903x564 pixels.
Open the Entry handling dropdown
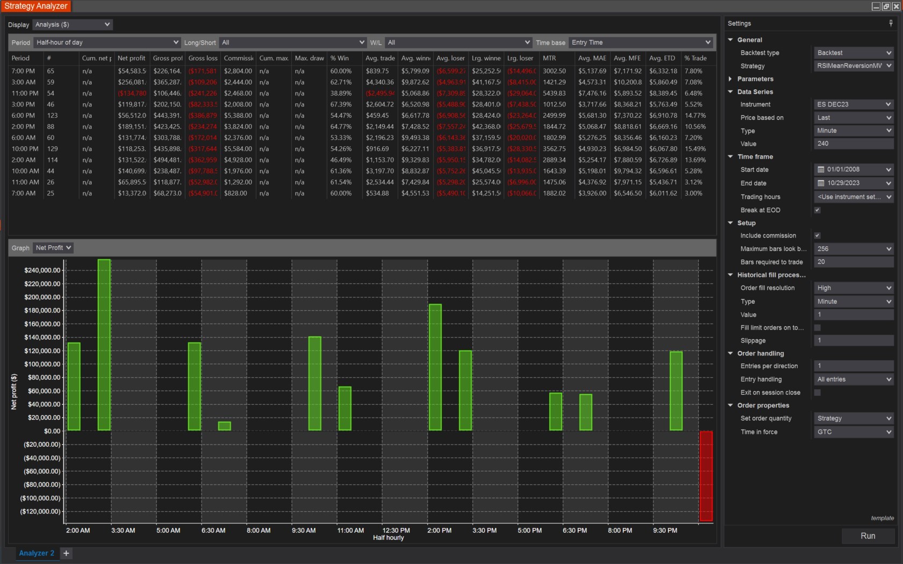click(x=854, y=380)
